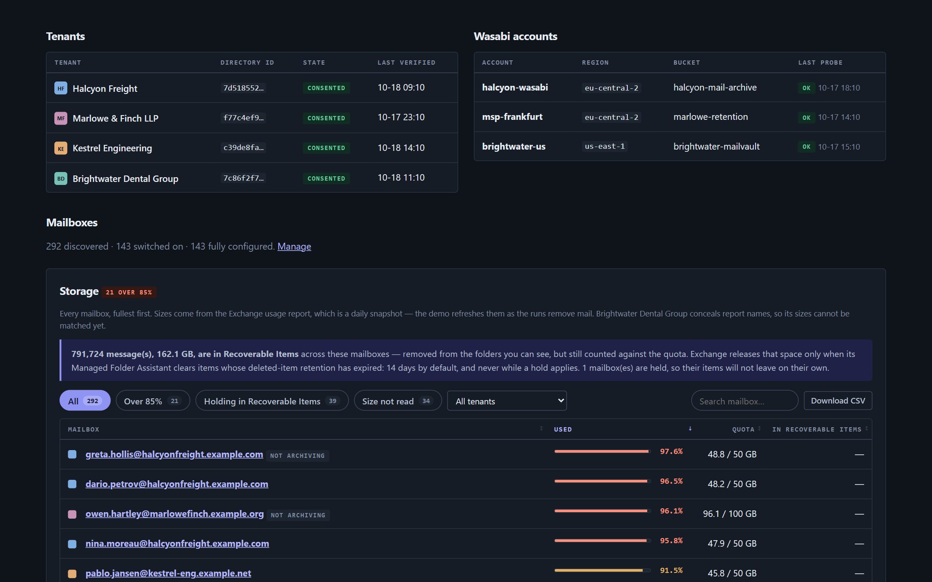Image resolution: width=932 pixels, height=582 pixels.
Task: Click Download CSV button
Action: 838,401
